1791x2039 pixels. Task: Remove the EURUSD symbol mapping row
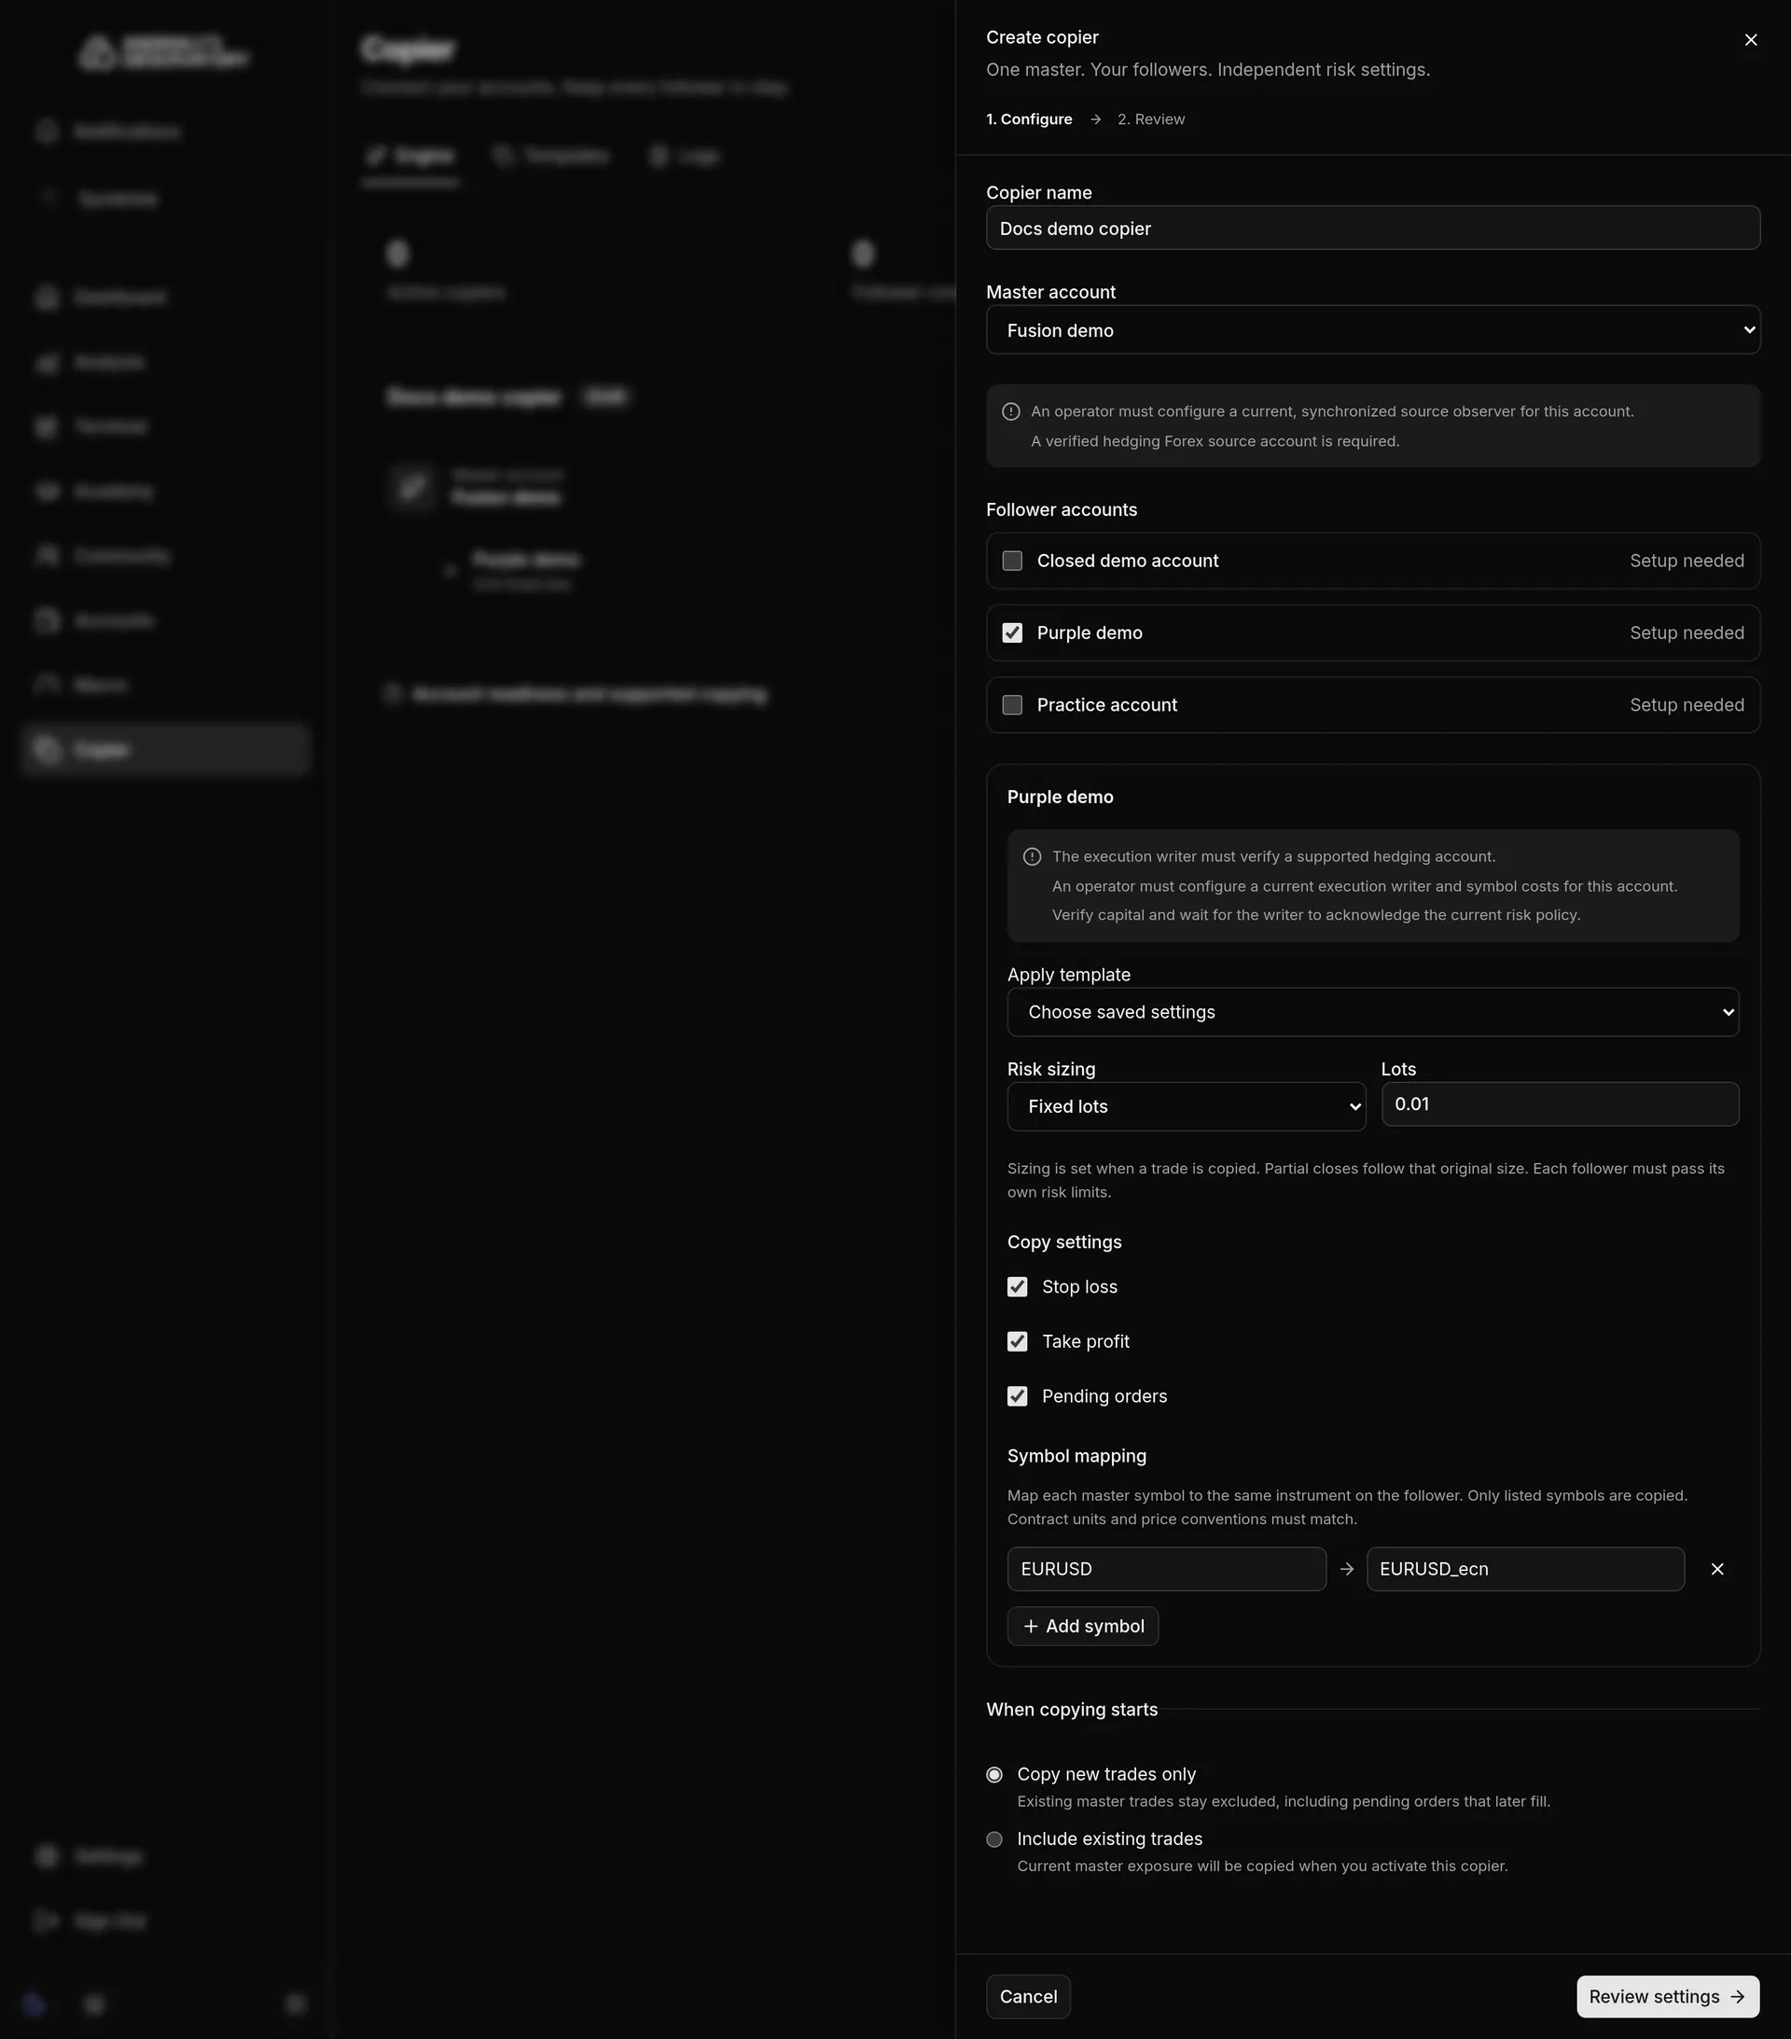pos(1717,1569)
